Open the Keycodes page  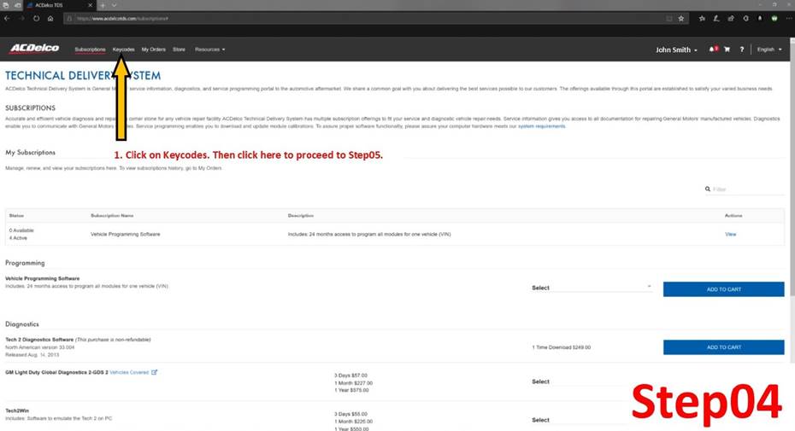point(123,50)
